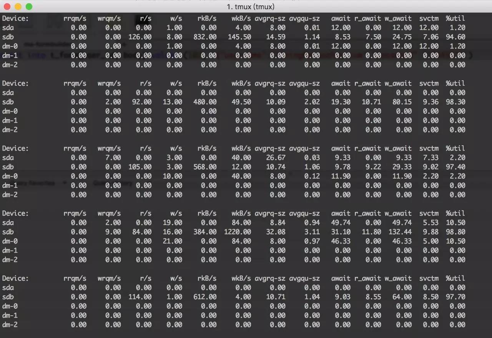Click the svctm value 7.33

click(x=431, y=157)
